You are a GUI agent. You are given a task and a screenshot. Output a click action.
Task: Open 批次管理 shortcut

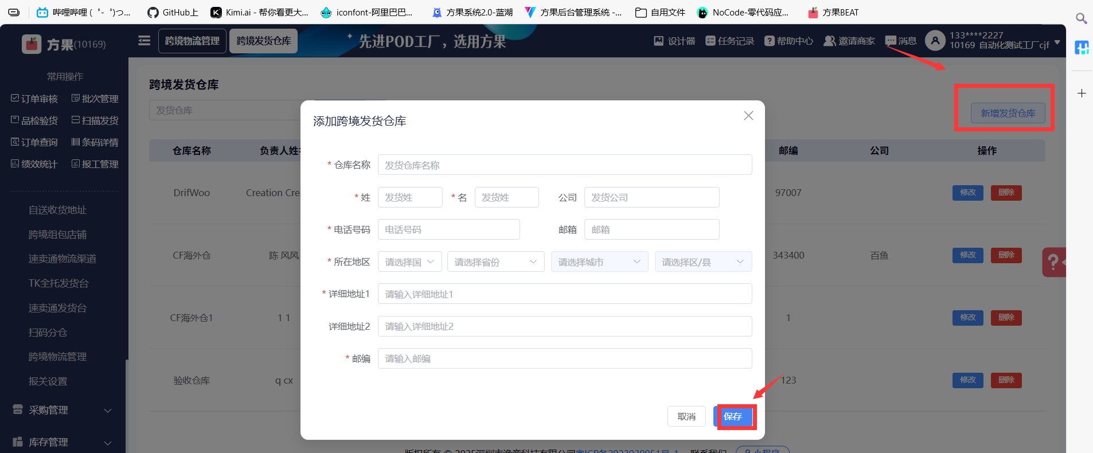(95, 99)
